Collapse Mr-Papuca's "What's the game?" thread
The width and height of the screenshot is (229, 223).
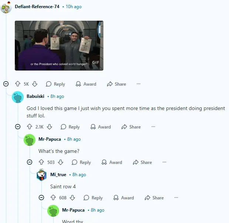pyautogui.click(x=30, y=162)
